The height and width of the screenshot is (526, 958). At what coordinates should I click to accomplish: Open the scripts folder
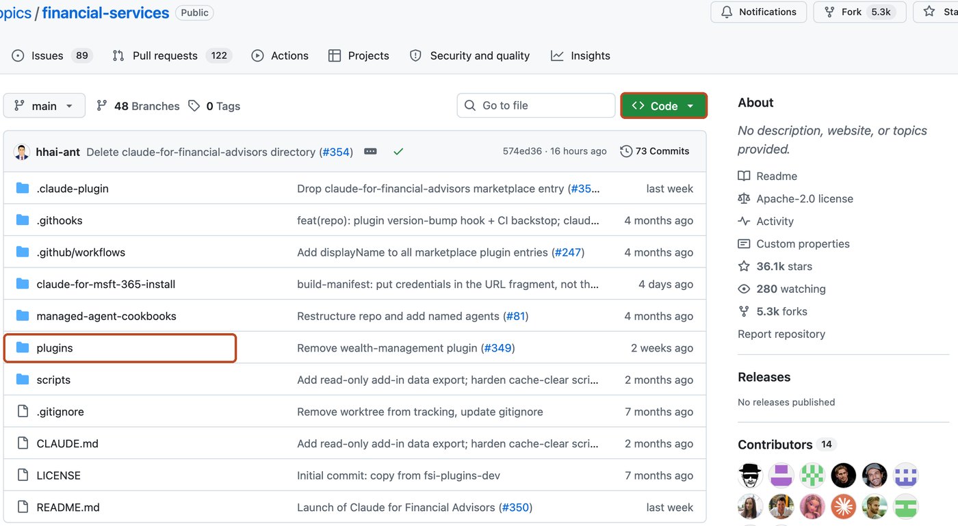pos(53,380)
